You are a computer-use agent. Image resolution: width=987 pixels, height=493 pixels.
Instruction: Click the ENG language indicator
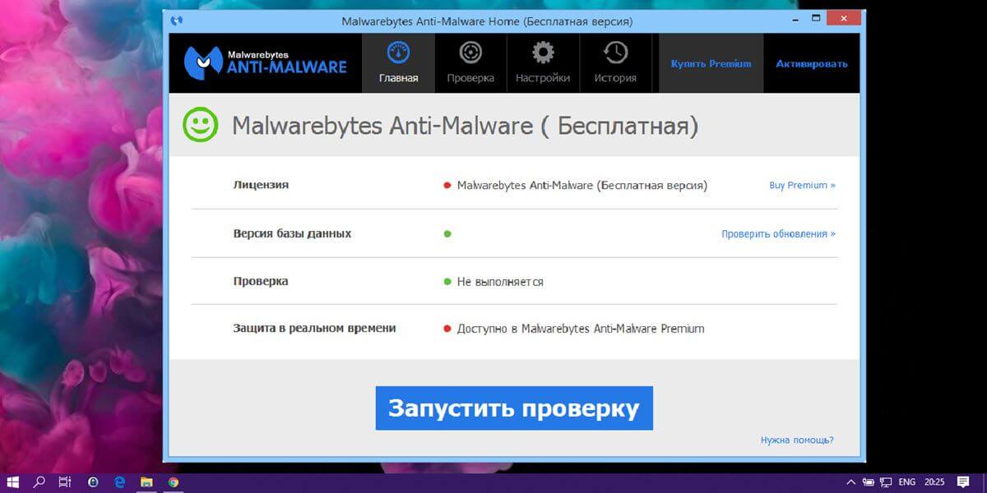click(x=907, y=482)
